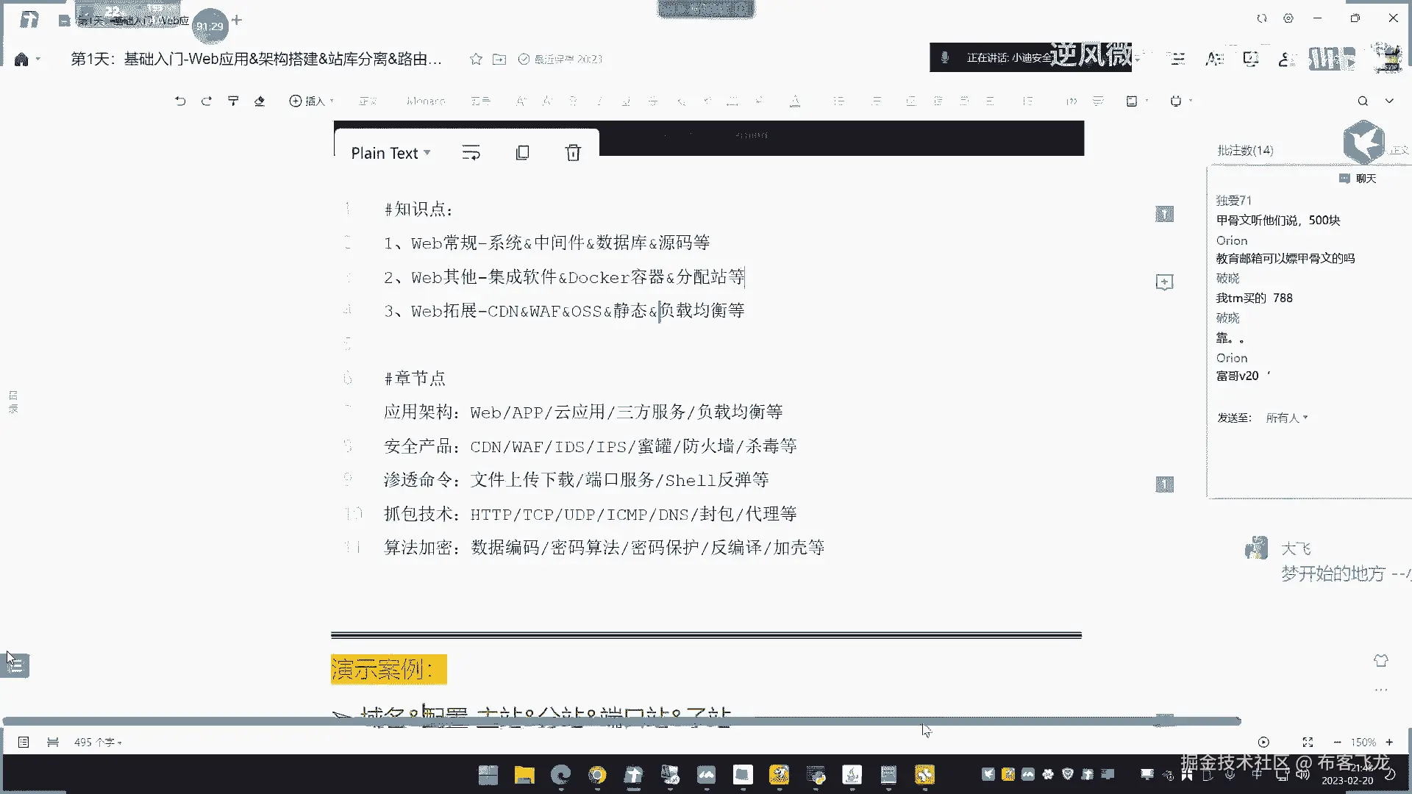Toggle the outline panel button at left
The width and height of the screenshot is (1412, 794).
tap(16, 666)
